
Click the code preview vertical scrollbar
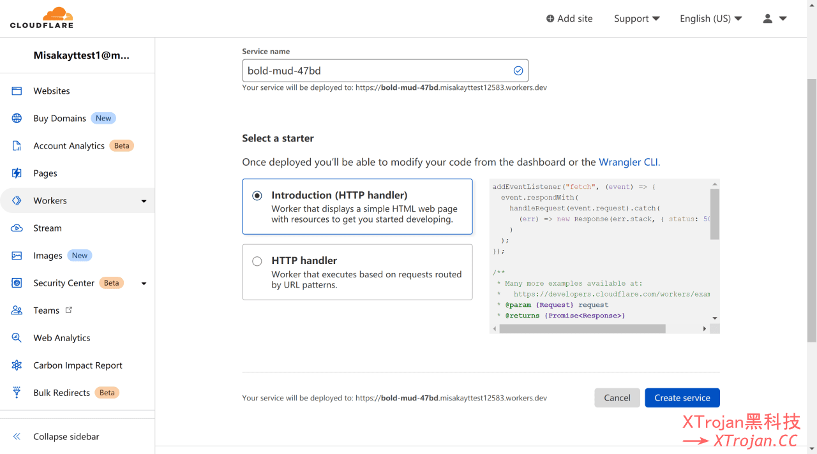pyautogui.click(x=715, y=214)
